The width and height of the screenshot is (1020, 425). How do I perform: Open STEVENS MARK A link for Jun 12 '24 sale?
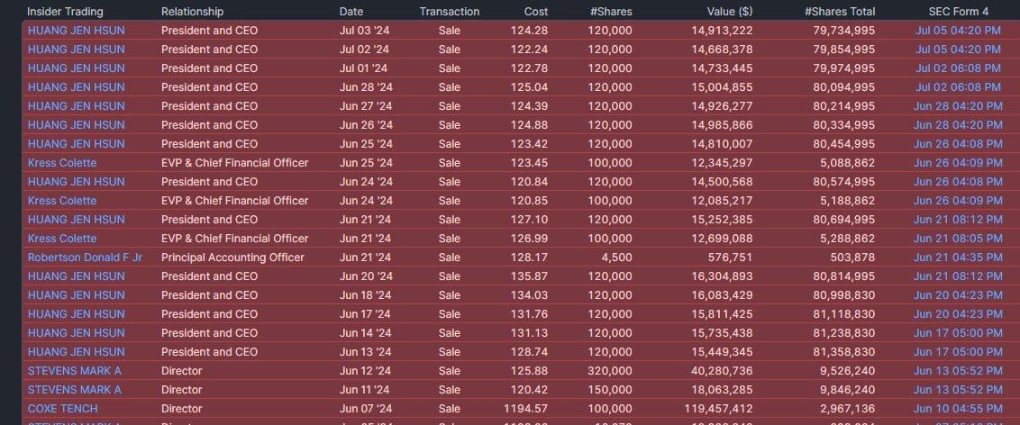pos(74,371)
